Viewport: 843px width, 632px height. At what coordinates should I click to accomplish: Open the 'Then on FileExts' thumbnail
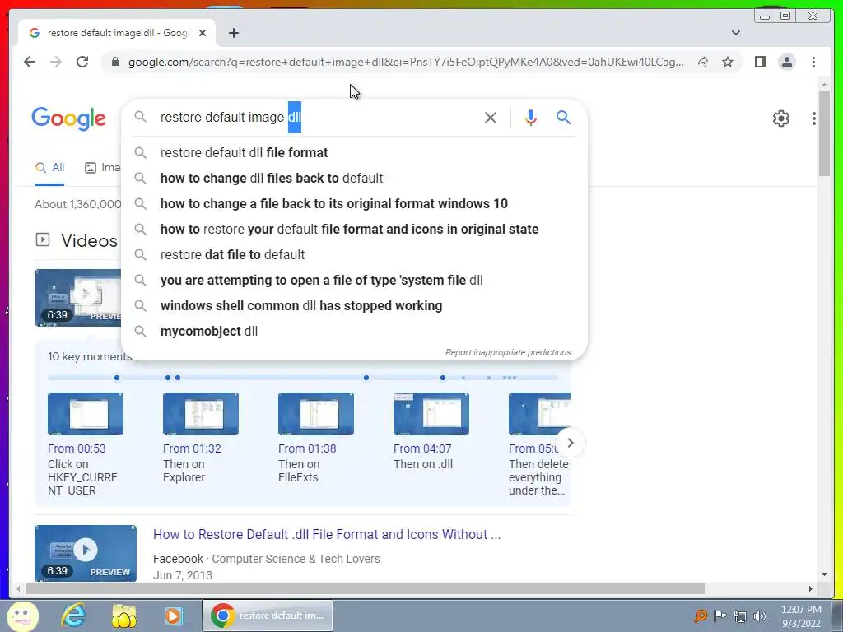(316, 414)
